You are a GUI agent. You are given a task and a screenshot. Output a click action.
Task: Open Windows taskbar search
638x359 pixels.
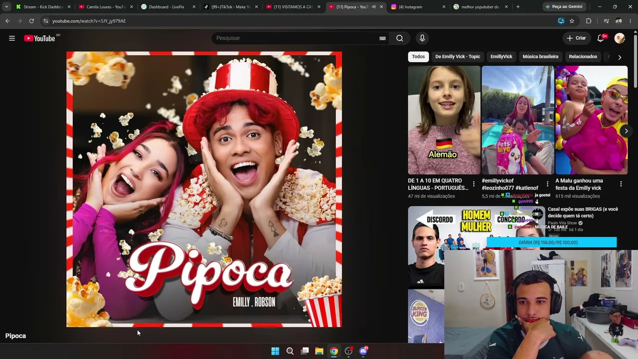(290, 351)
